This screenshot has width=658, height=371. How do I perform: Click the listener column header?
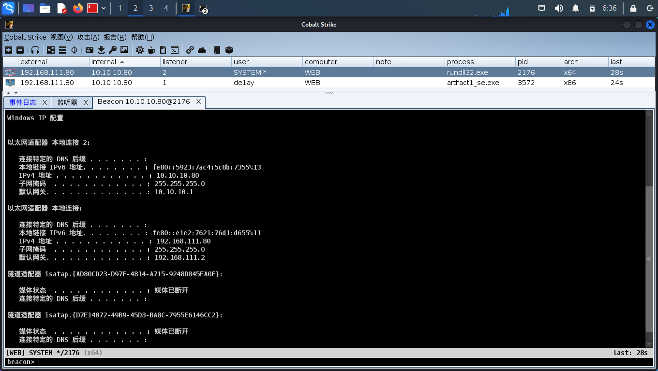(x=196, y=62)
